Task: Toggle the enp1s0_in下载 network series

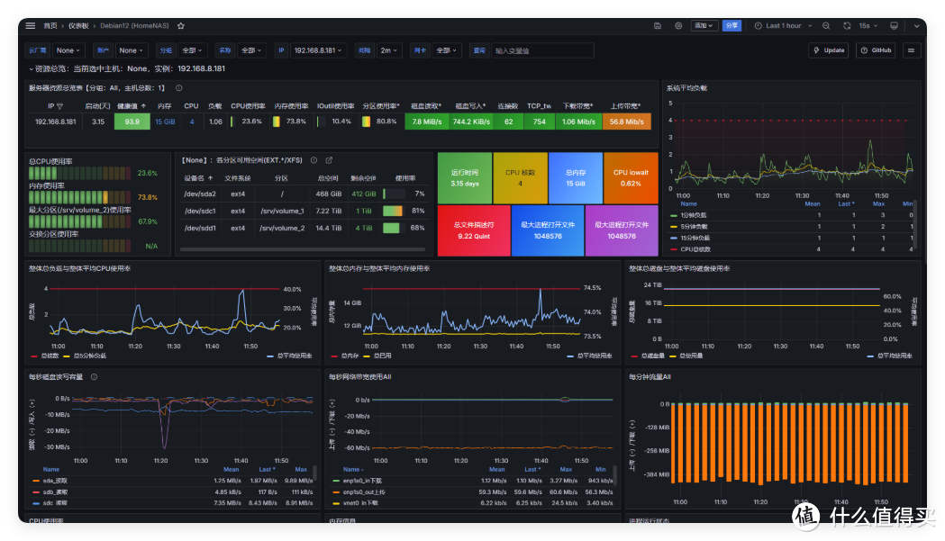Action: tap(362, 481)
